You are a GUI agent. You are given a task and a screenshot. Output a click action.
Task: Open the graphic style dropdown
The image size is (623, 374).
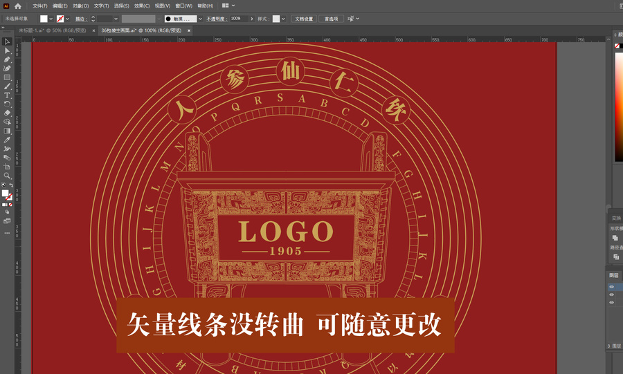tap(283, 19)
